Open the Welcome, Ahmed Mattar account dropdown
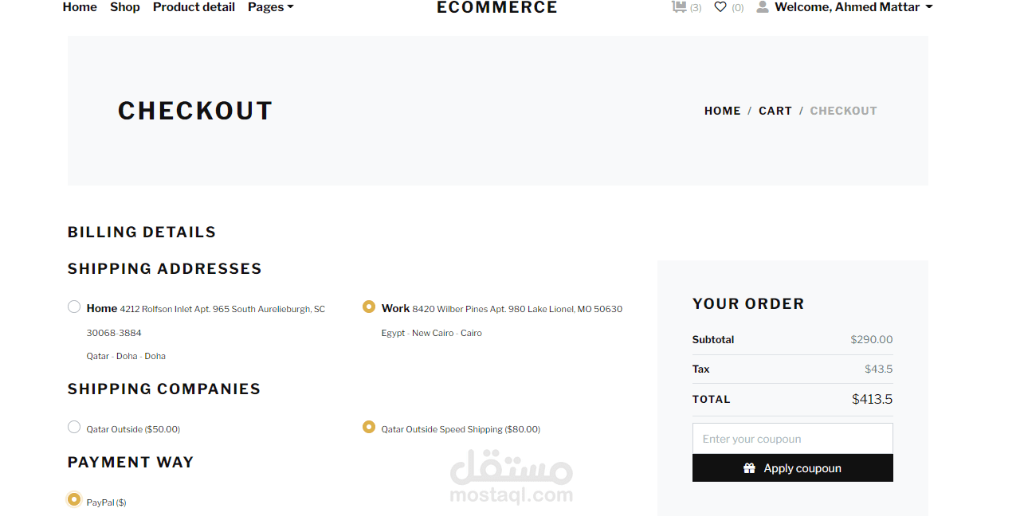The image size is (1024, 516). coord(853,7)
